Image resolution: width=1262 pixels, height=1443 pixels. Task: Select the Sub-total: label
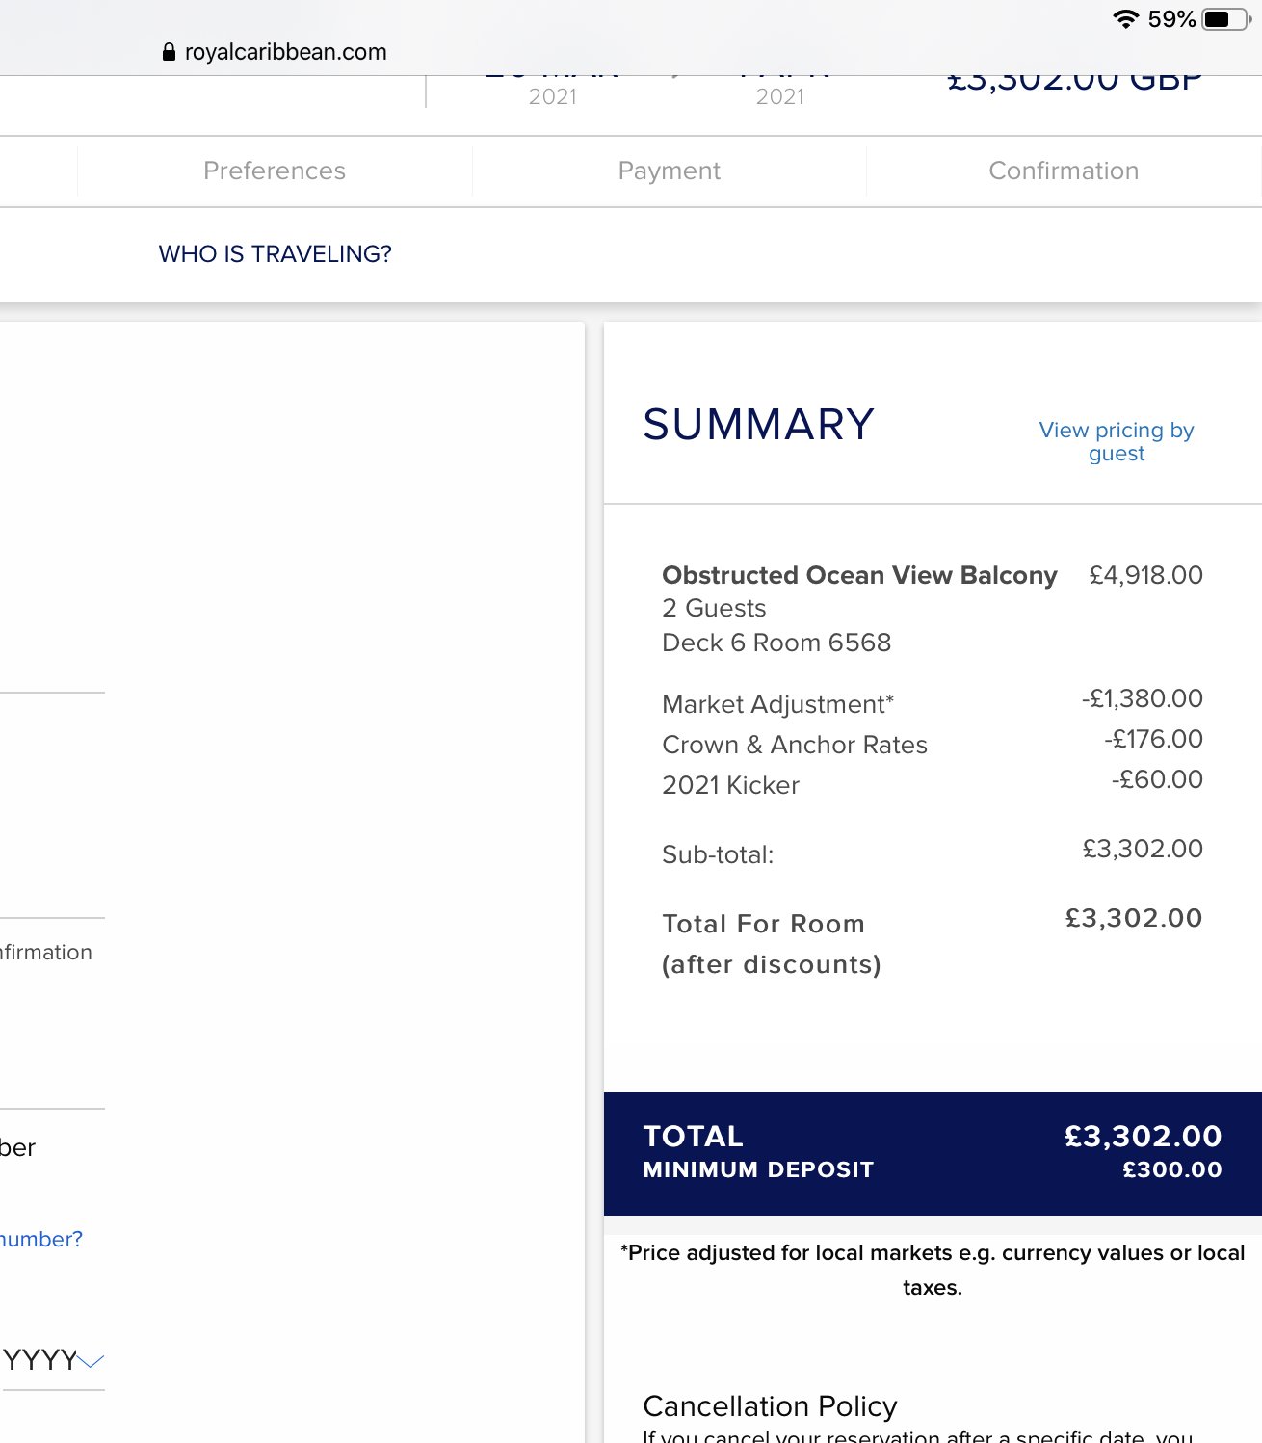pyautogui.click(x=718, y=854)
